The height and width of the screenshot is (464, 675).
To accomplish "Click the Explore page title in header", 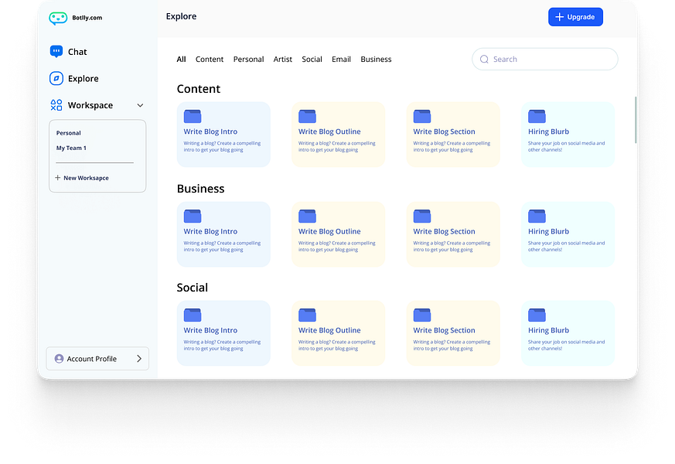I will [181, 16].
